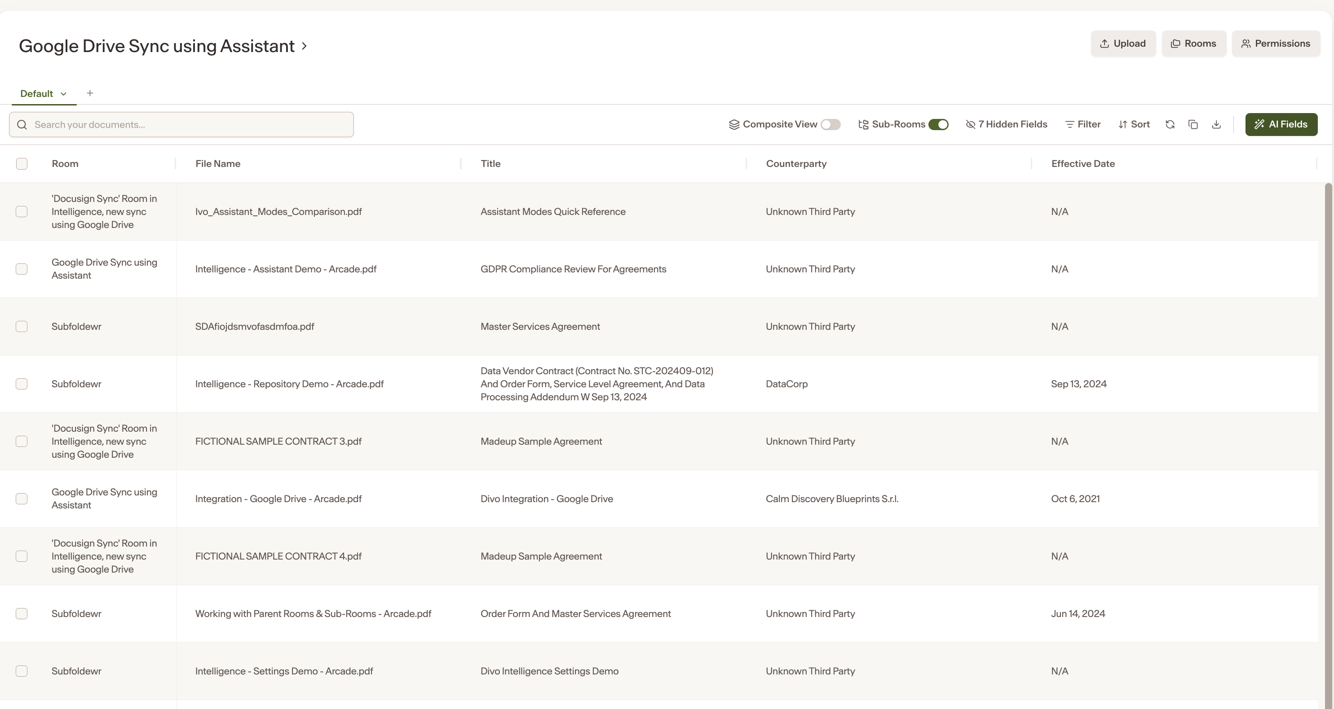Turn off the Sub-Rooms switch
The height and width of the screenshot is (709, 1334).
click(938, 124)
